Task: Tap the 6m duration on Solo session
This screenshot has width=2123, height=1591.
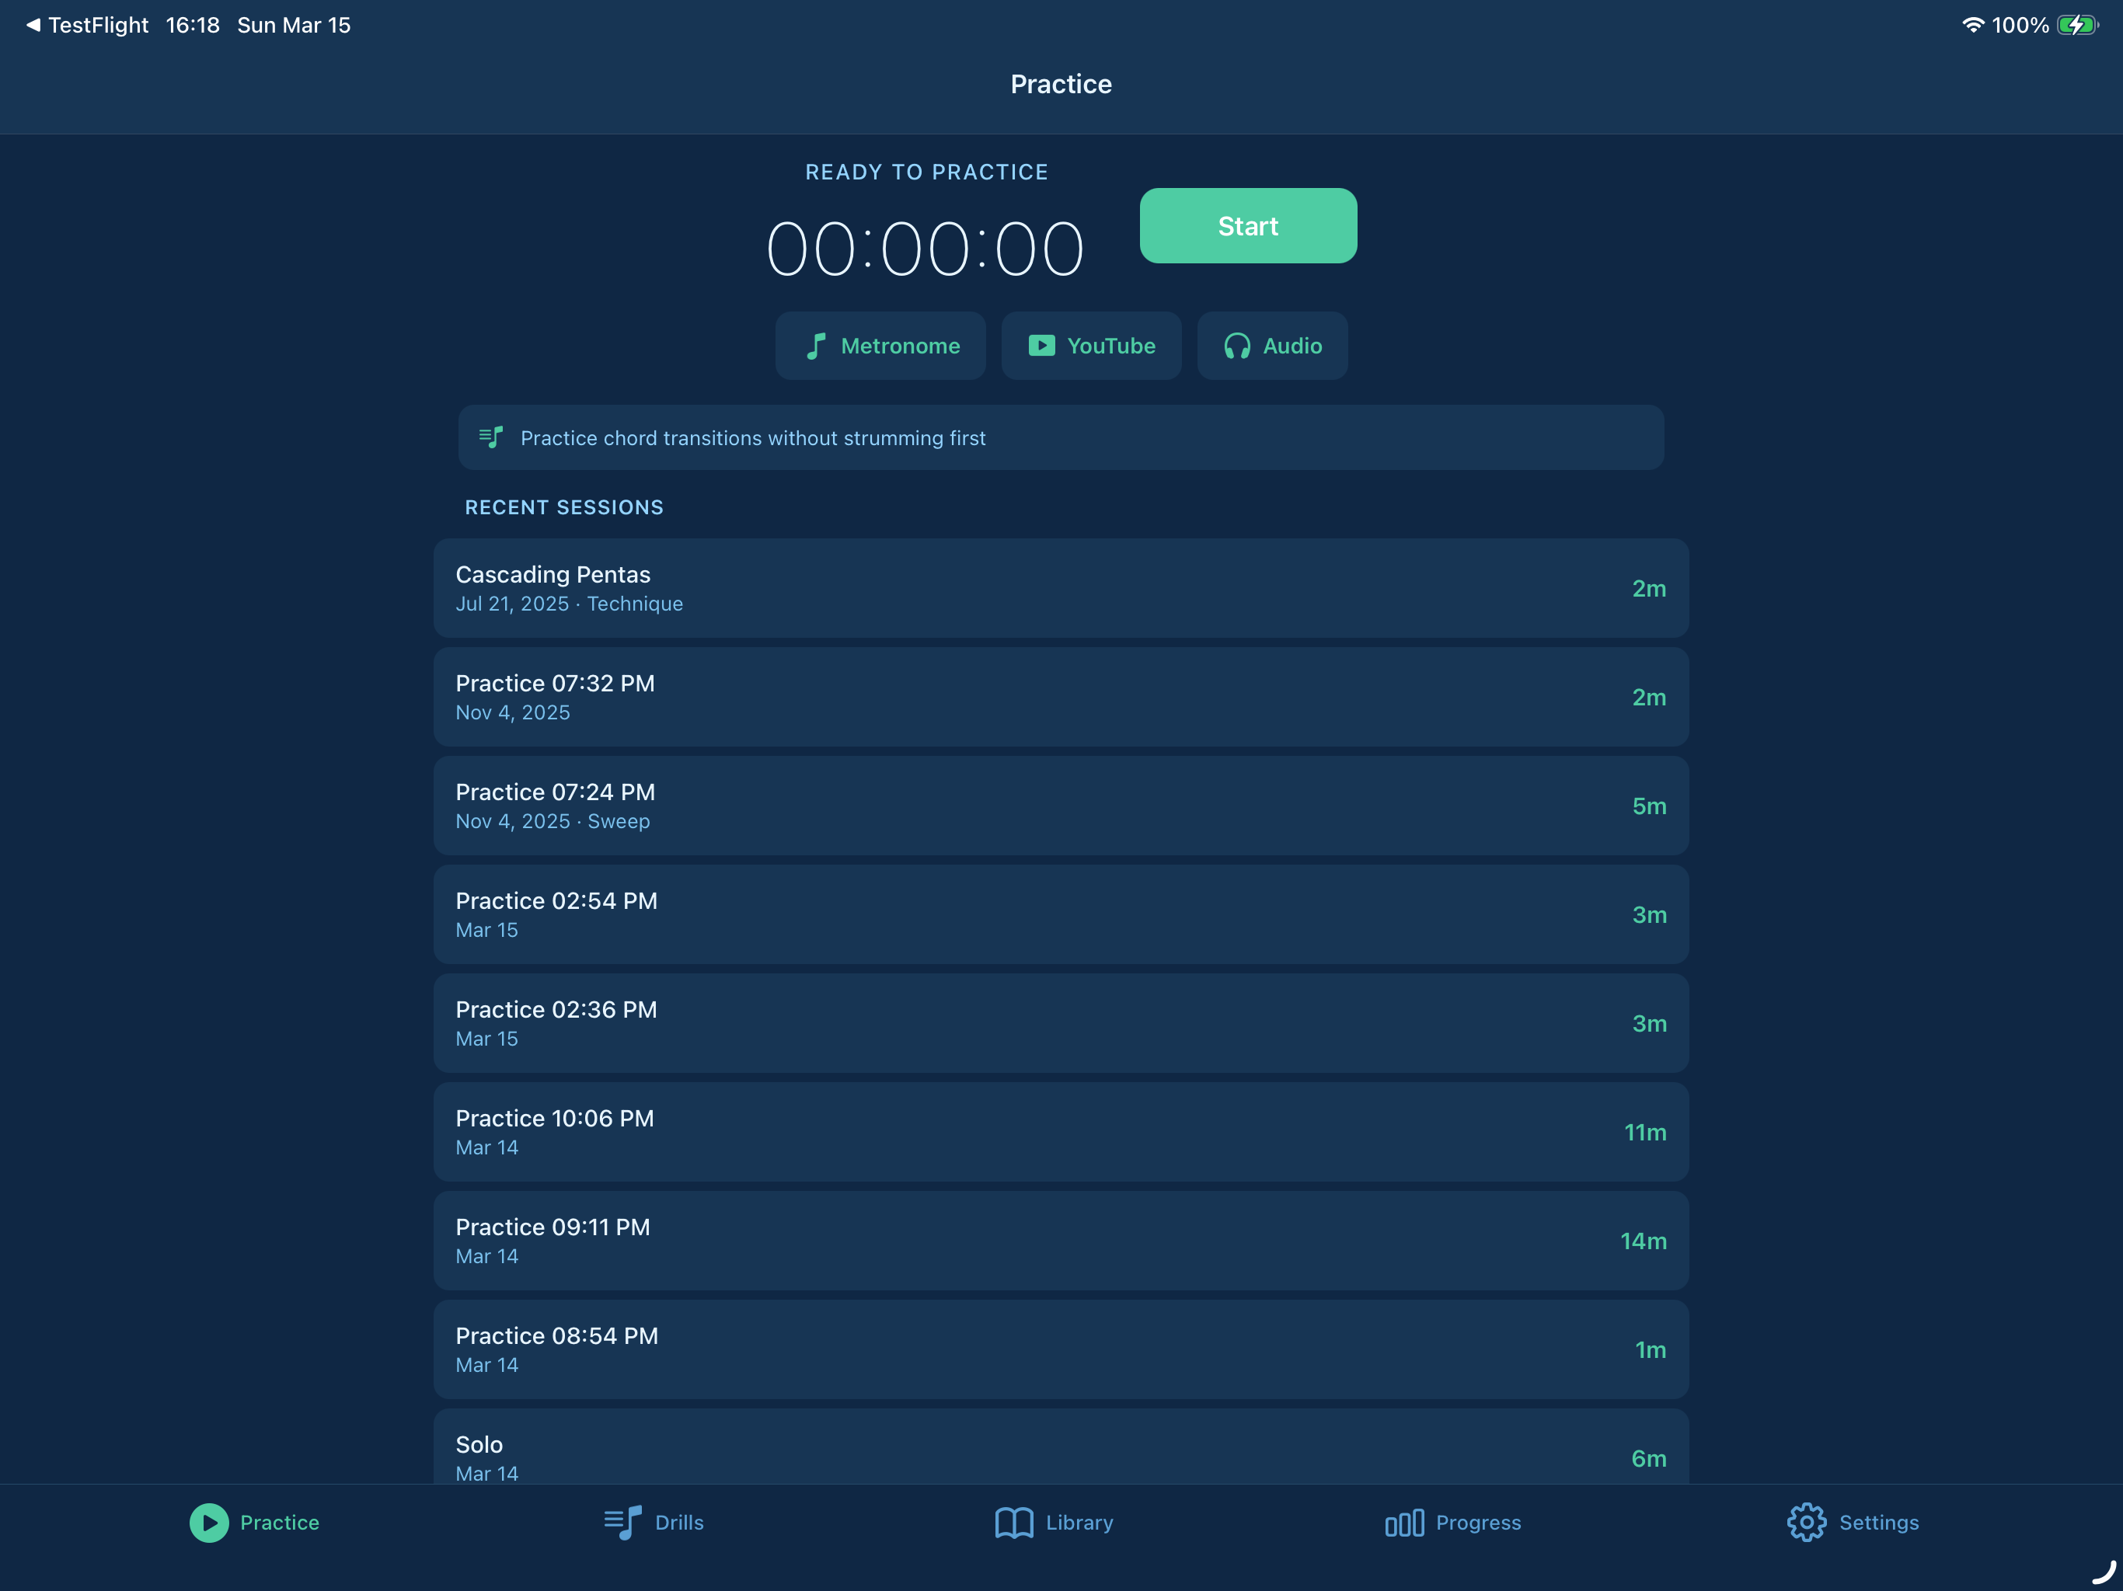Action: [1649, 1459]
